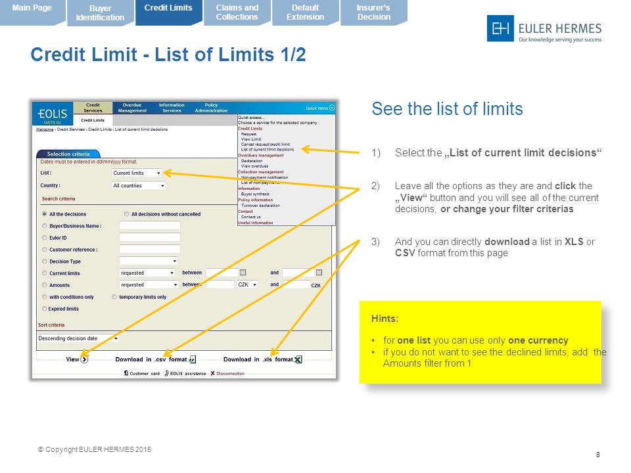Image resolution: width=631 pixels, height=473 pixels.
Task: Click the Disconnection link
Action: [227, 374]
